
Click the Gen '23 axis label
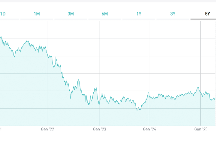pyautogui.click(x=99, y=129)
